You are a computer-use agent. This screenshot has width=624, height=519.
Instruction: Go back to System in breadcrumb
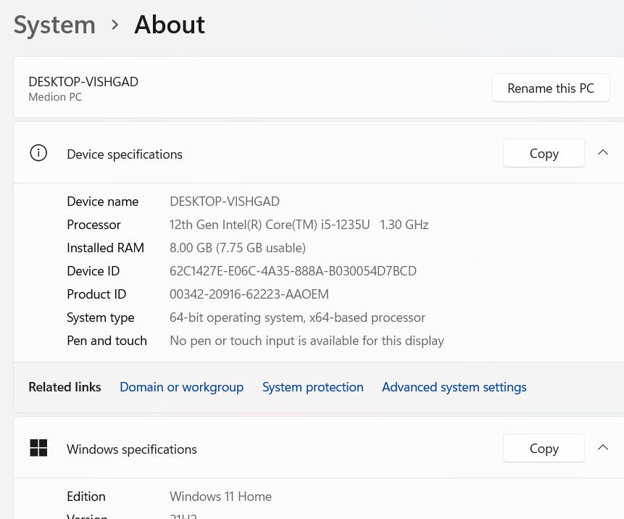(x=54, y=25)
